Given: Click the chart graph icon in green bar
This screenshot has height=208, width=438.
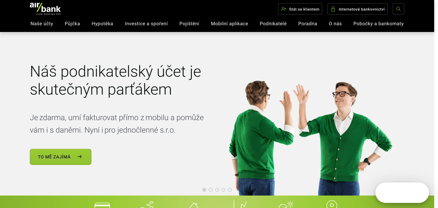Looking at the screenshot, I should tap(240, 204).
